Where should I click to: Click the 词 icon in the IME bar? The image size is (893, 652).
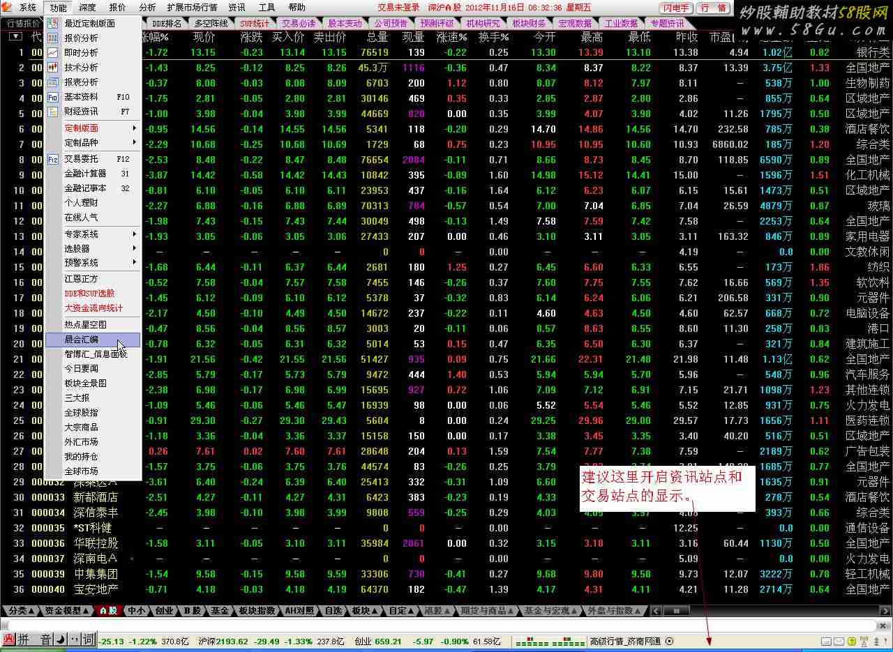[x=89, y=639]
